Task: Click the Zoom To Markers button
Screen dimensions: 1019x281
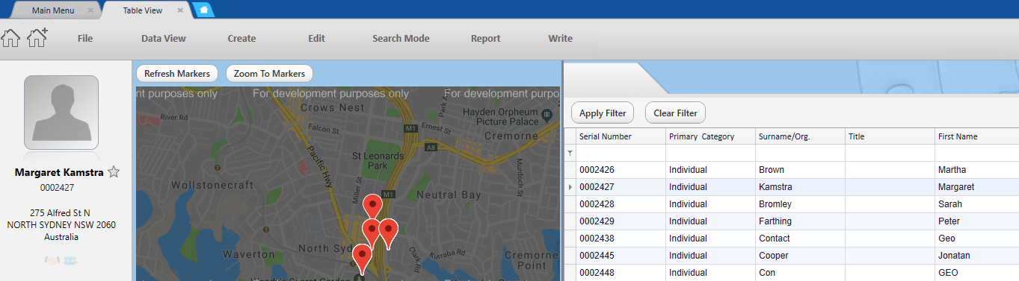Action: [269, 74]
